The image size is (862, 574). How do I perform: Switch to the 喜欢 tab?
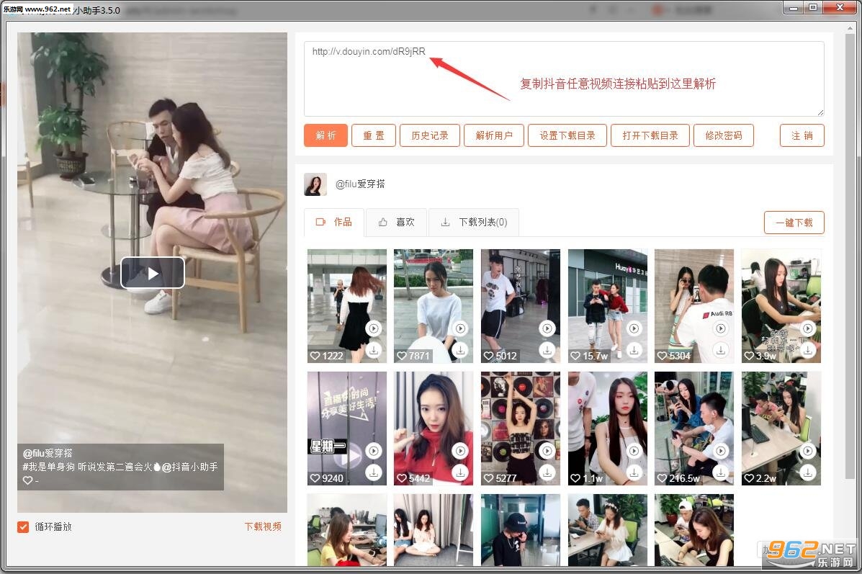pyautogui.click(x=396, y=222)
